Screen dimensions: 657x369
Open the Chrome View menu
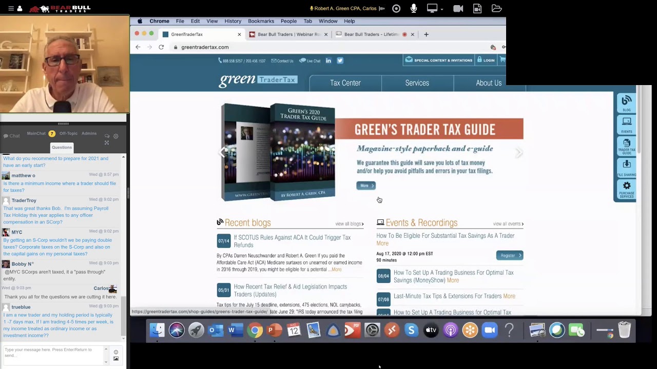(212, 21)
